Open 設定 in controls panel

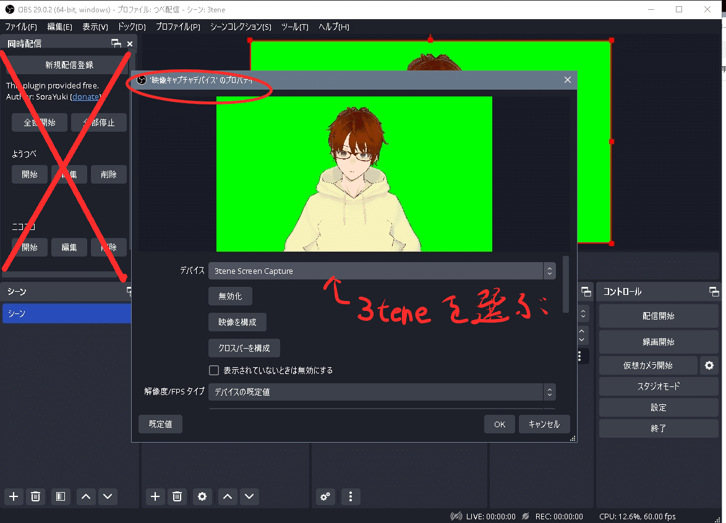[659, 407]
